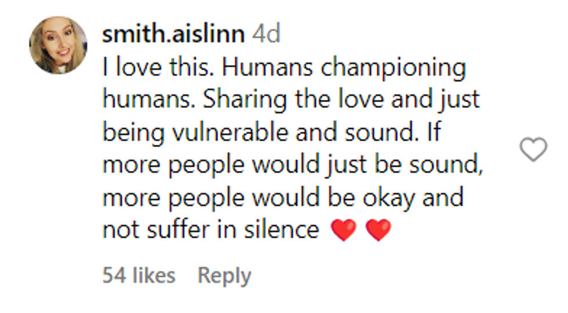
Task: Click the second red heart emoji
Action: pos(378,231)
